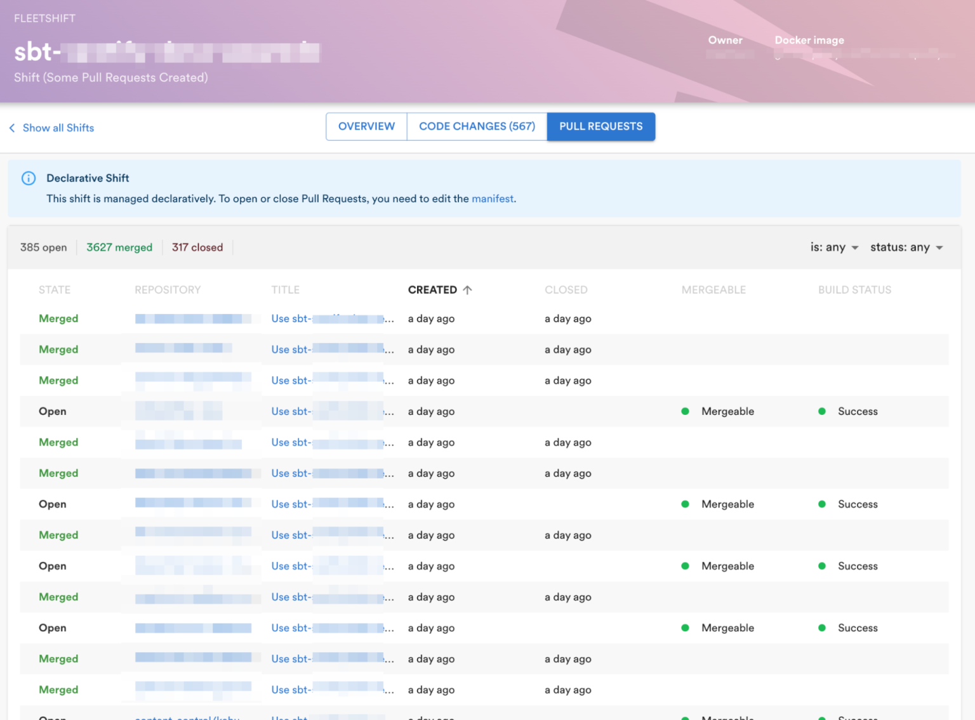
Task: Switch to the OVERVIEW tab
Action: tap(366, 126)
